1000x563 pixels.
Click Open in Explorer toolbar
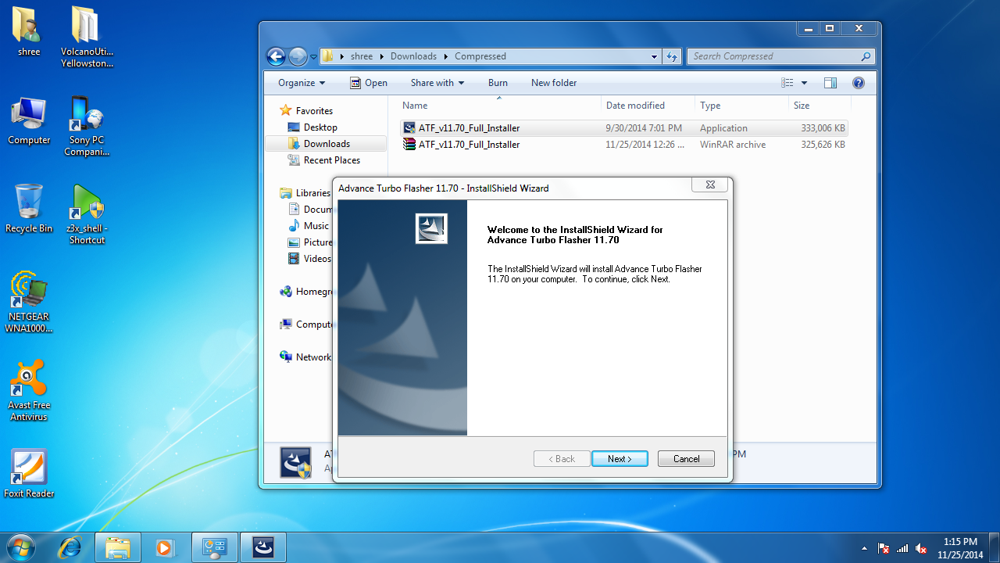coord(369,83)
